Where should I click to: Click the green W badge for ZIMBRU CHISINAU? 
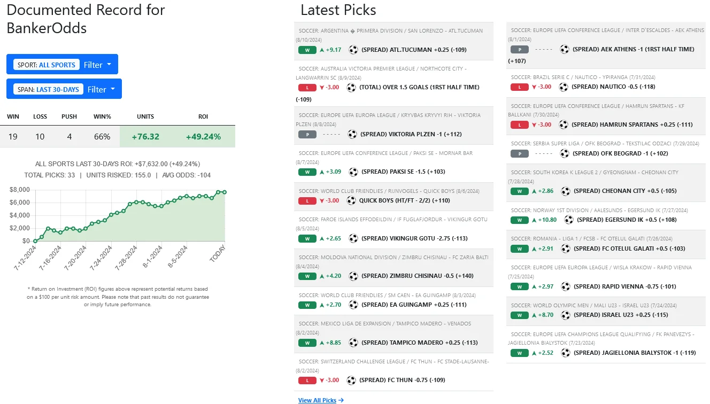tap(307, 276)
